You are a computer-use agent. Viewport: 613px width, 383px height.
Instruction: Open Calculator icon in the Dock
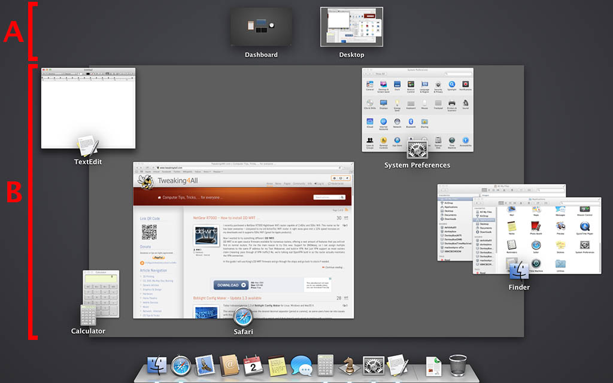tap(325, 366)
